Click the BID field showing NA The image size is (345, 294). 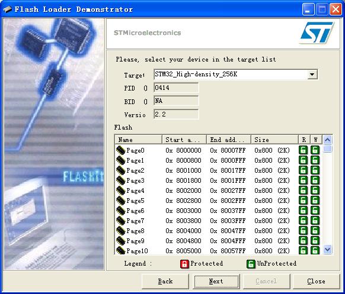pos(176,101)
